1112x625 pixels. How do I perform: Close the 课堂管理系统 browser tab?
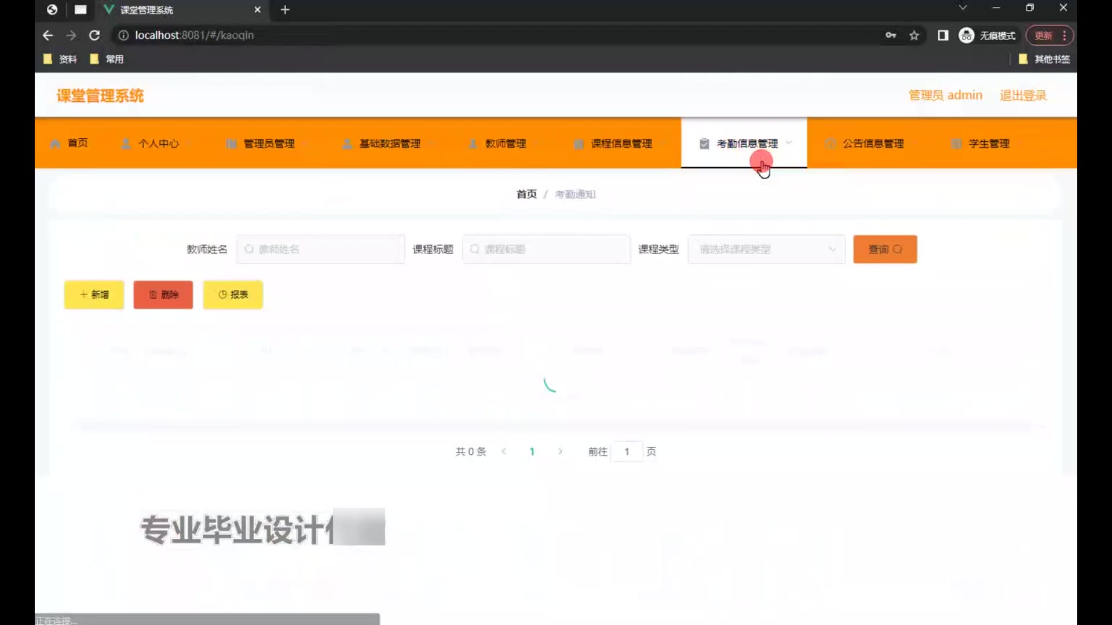pyautogui.click(x=258, y=10)
